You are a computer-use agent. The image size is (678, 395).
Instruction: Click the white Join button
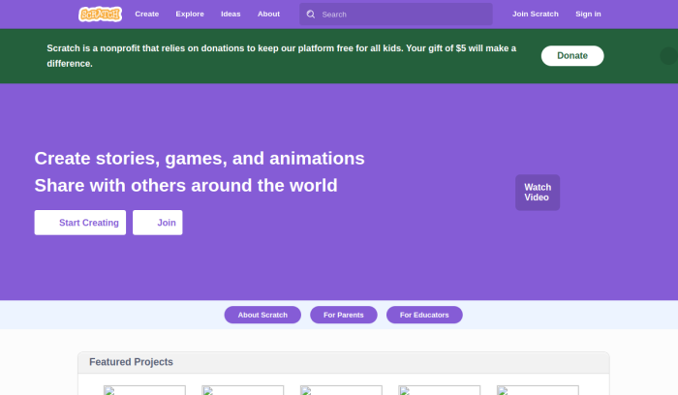point(158,223)
